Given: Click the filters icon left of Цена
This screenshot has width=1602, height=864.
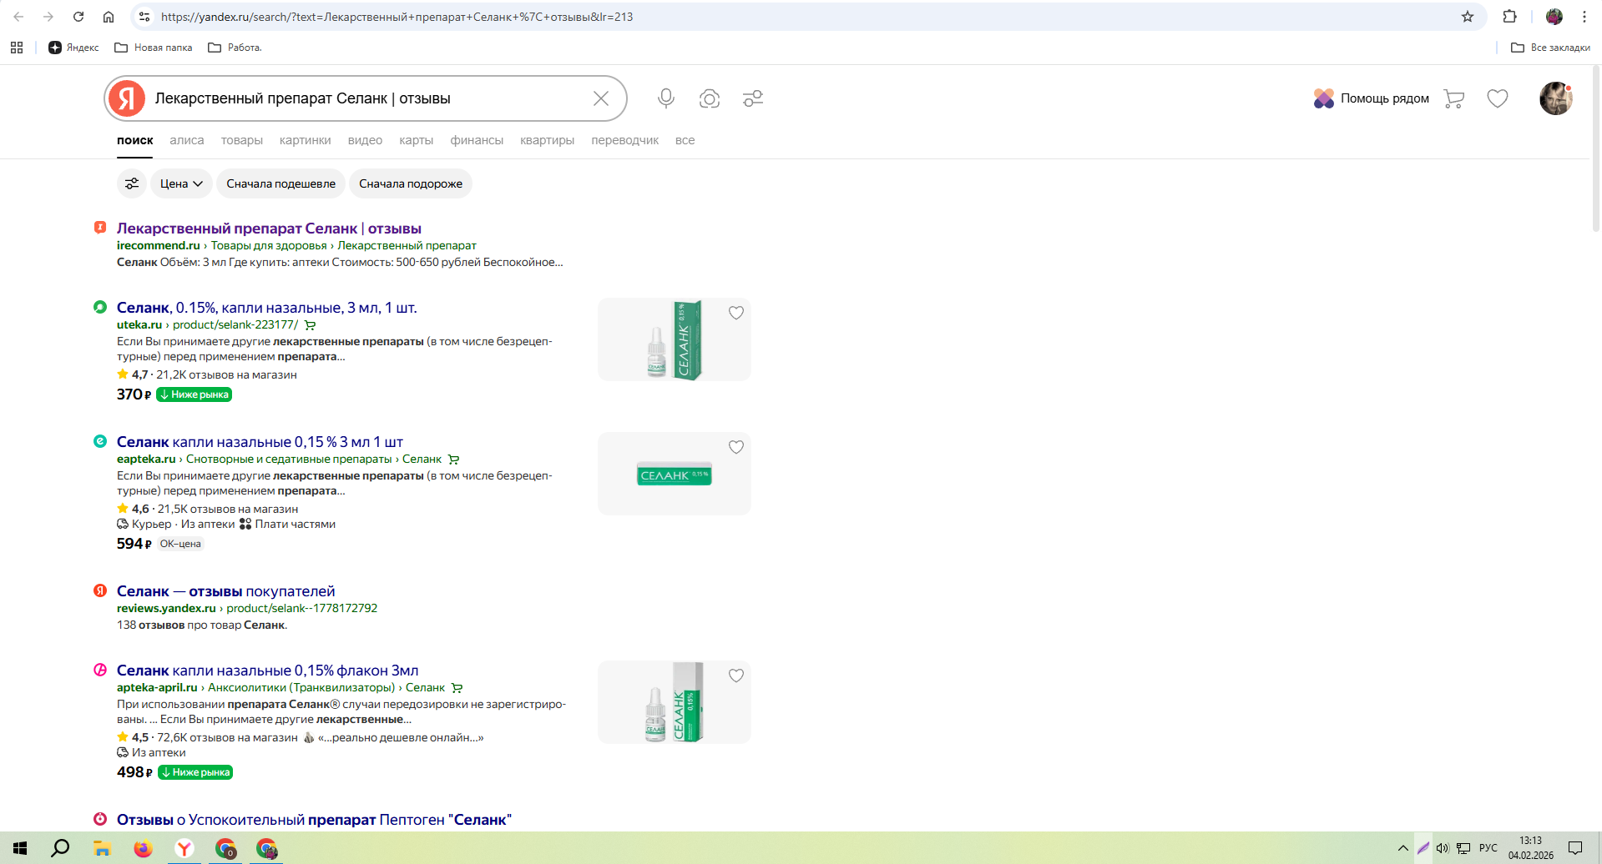Looking at the screenshot, I should [x=132, y=183].
